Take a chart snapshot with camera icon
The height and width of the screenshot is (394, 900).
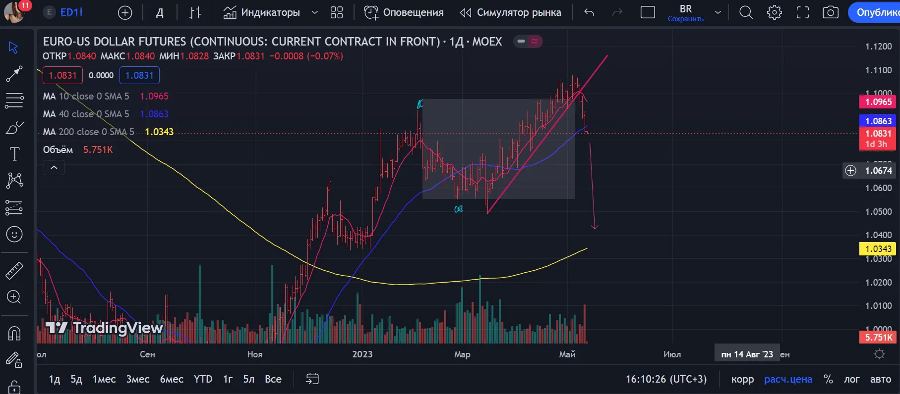coord(831,12)
